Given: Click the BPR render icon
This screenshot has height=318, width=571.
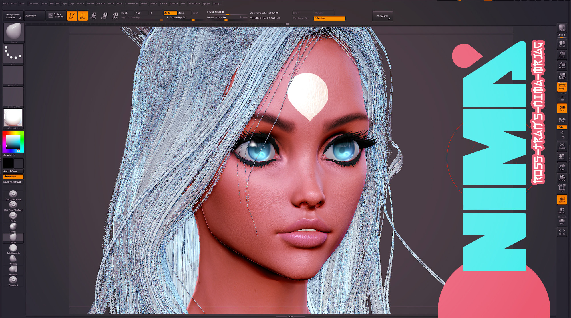Looking at the screenshot, I should click(562, 28).
